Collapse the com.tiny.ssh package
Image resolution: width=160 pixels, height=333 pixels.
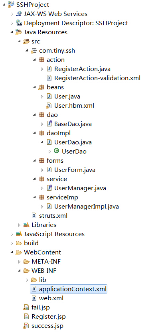click(27, 51)
